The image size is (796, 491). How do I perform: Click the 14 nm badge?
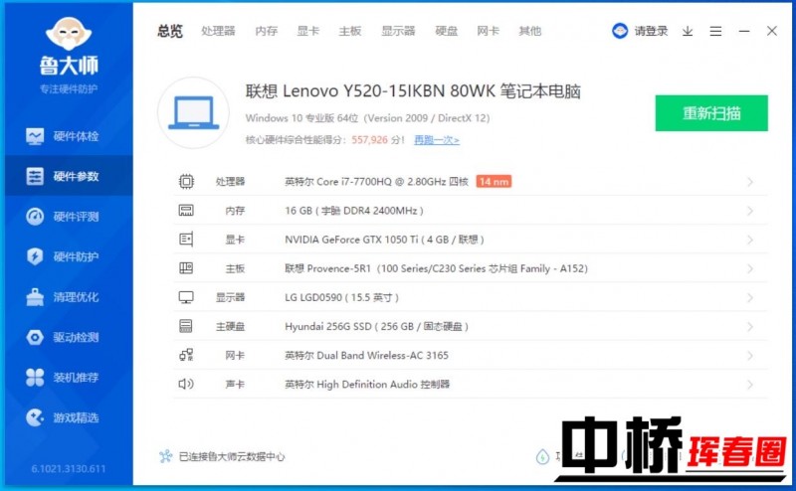(x=494, y=182)
